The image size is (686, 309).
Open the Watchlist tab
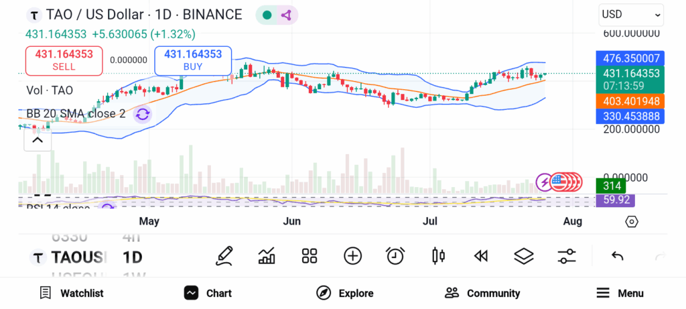[71, 293]
